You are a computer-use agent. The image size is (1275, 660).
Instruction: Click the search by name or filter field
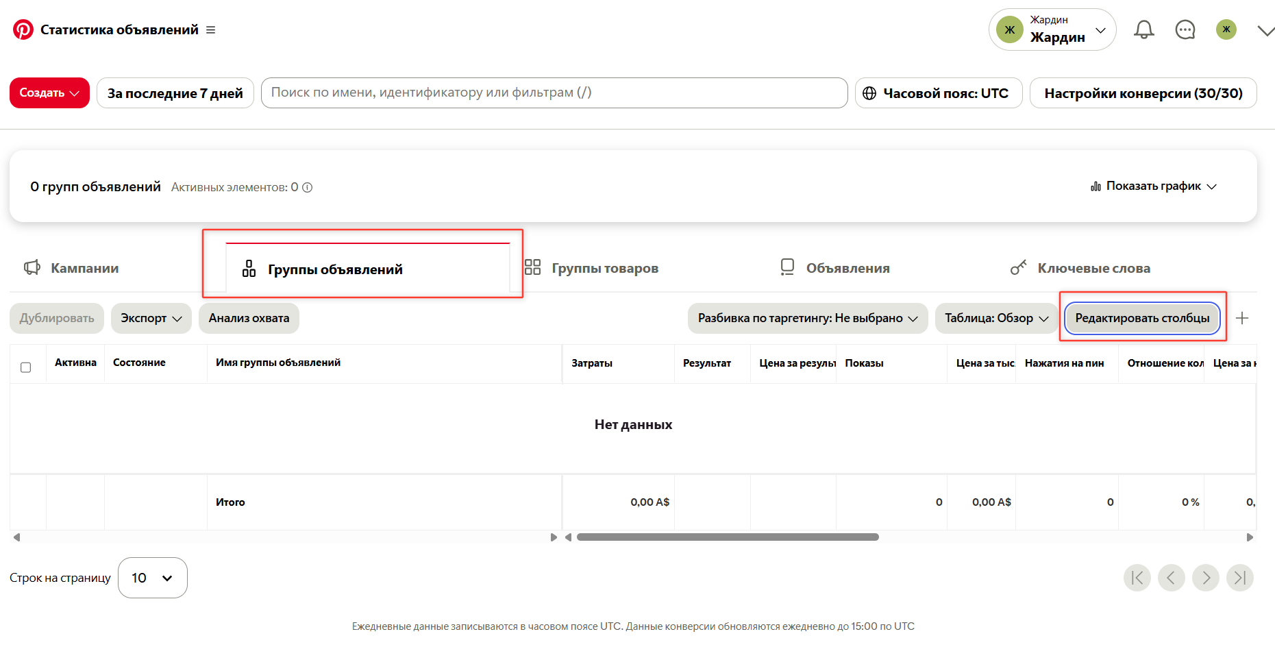click(554, 93)
